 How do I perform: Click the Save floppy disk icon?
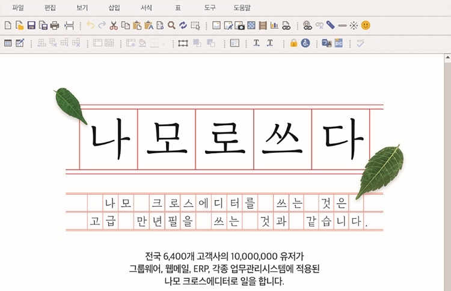pos(31,25)
